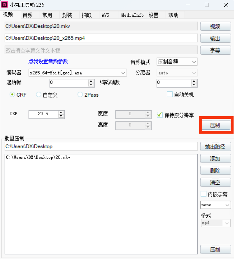Open the none subtitle dropdown
This screenshot has height=259, width=234.
coord(216,205)
